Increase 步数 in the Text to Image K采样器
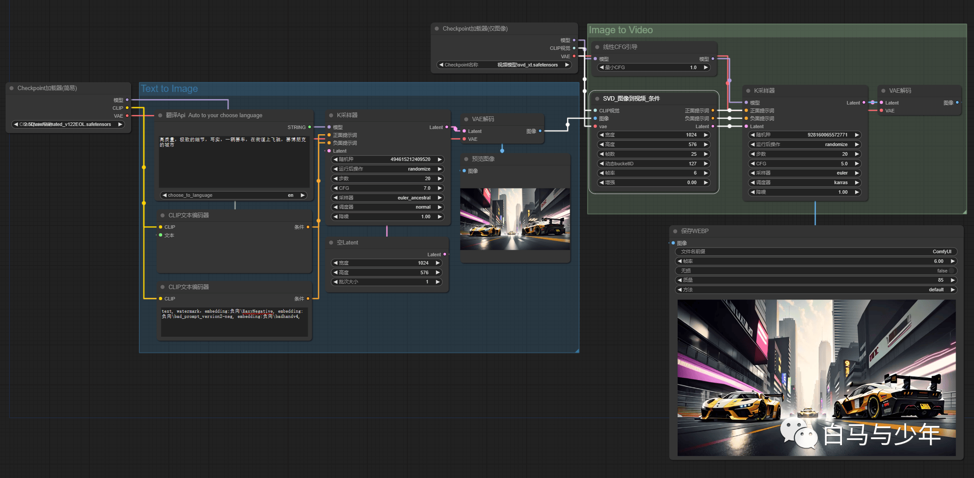 (440, 178)
